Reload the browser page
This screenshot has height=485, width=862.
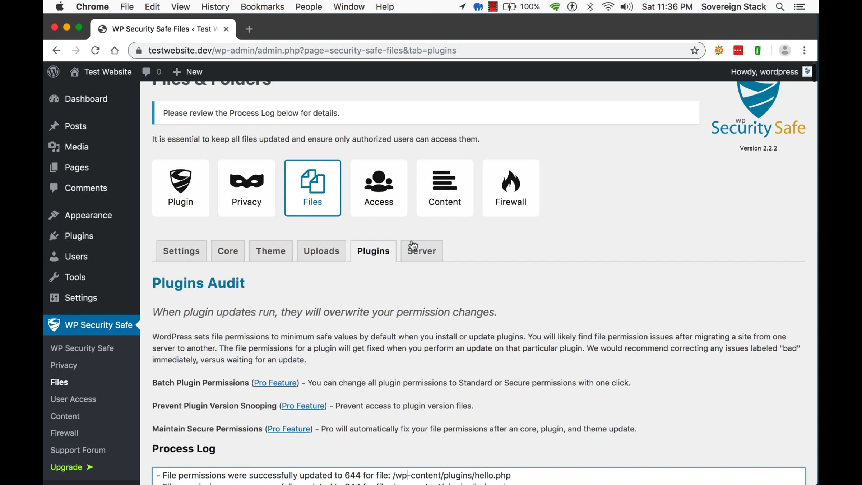(95, 50)
